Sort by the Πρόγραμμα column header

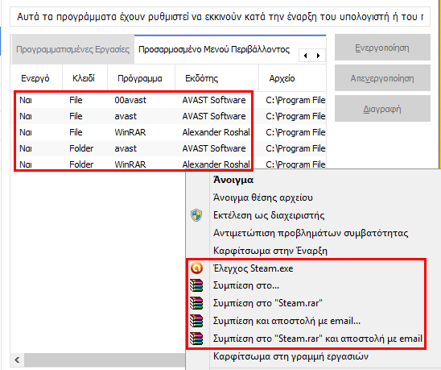point(140,78)
